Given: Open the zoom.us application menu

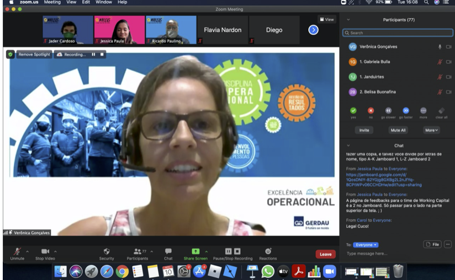Looking at the screenshot, I should [29, 2].
